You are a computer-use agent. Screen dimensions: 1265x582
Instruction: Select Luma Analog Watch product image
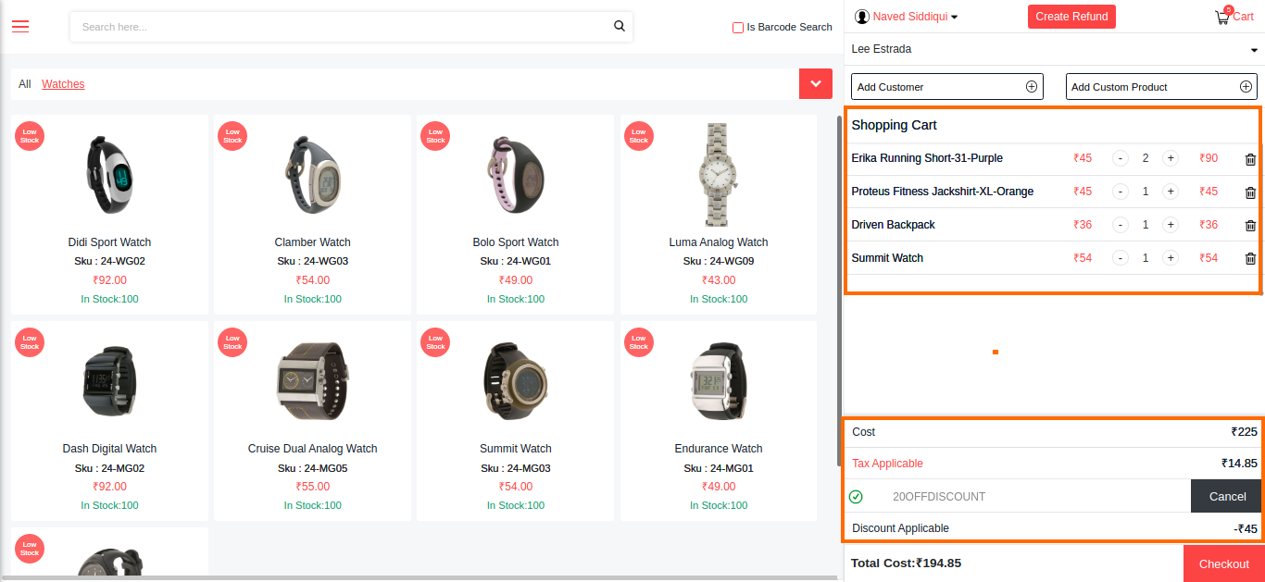(719, 174)
